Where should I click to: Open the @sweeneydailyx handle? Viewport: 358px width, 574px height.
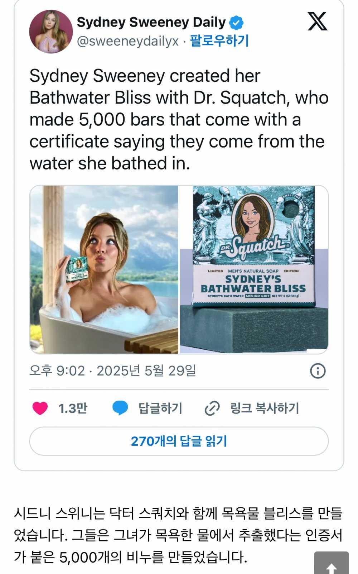pos(128,41)
